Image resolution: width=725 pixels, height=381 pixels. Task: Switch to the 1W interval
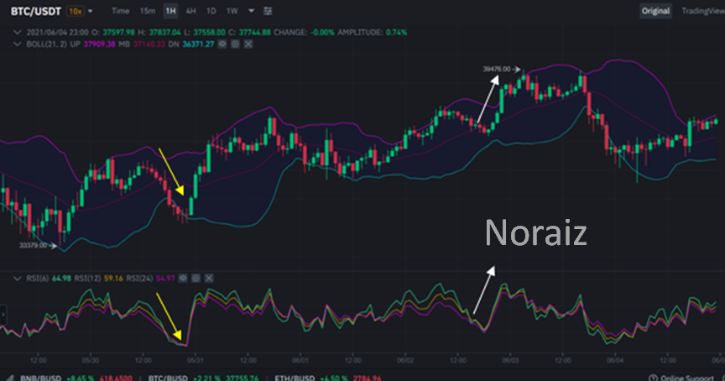[232, 11]
